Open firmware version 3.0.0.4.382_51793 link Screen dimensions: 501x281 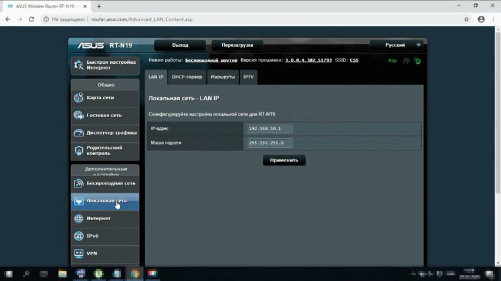point(309,60)
